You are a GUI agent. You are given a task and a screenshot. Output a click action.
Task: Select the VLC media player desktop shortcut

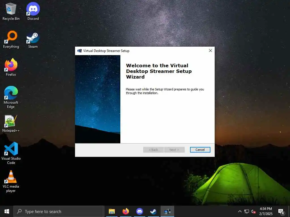[x=11, y=182]
